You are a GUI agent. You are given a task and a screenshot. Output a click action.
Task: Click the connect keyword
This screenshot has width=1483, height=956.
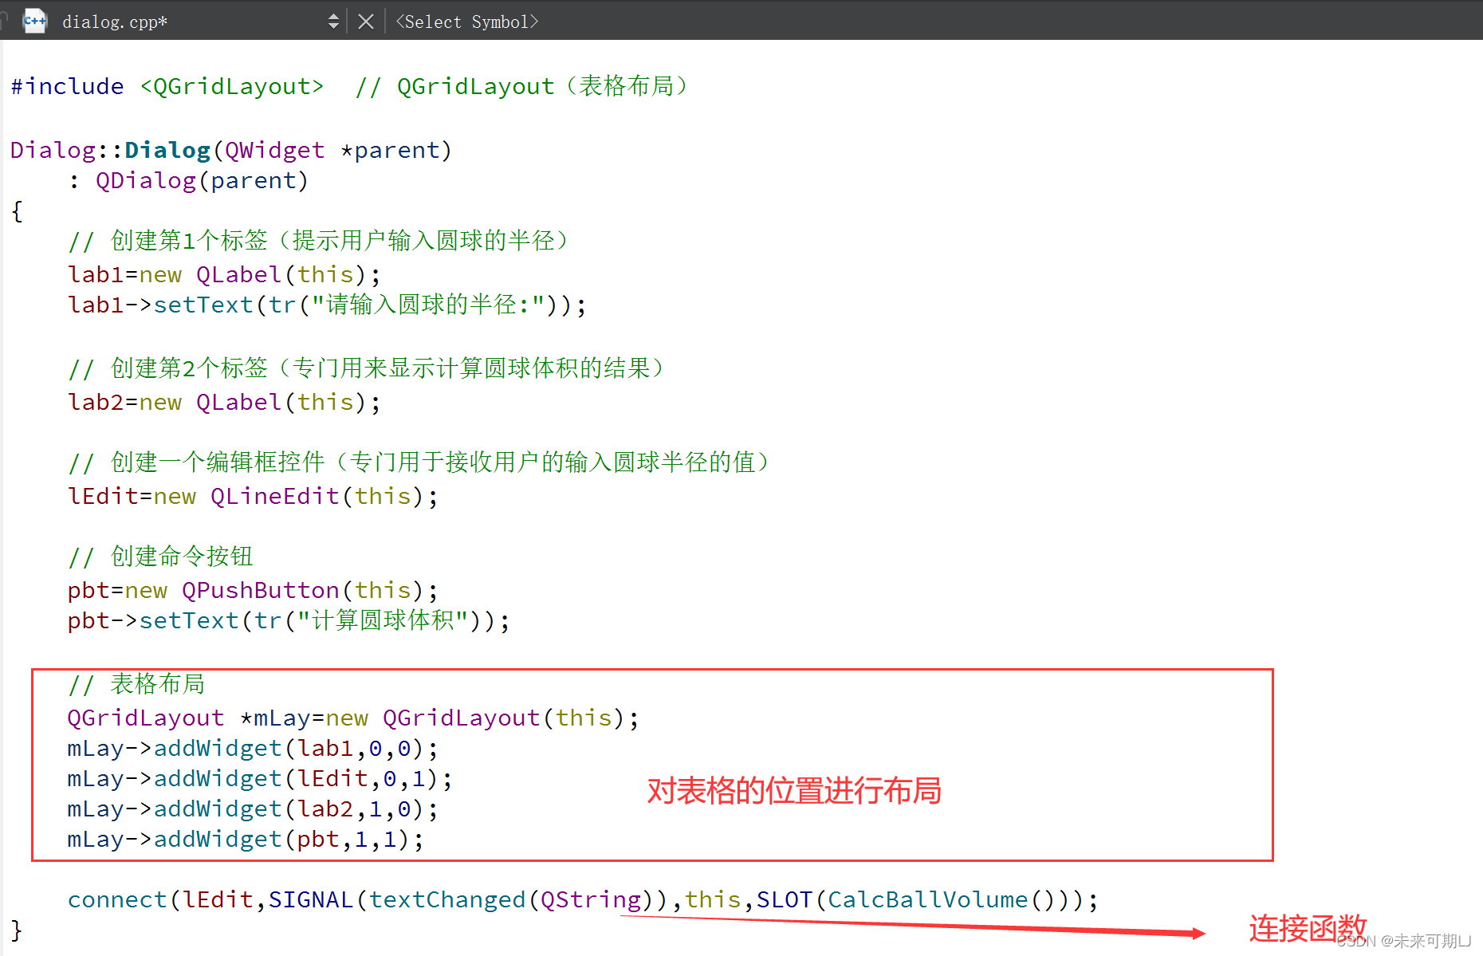click(x=117, y=899)
